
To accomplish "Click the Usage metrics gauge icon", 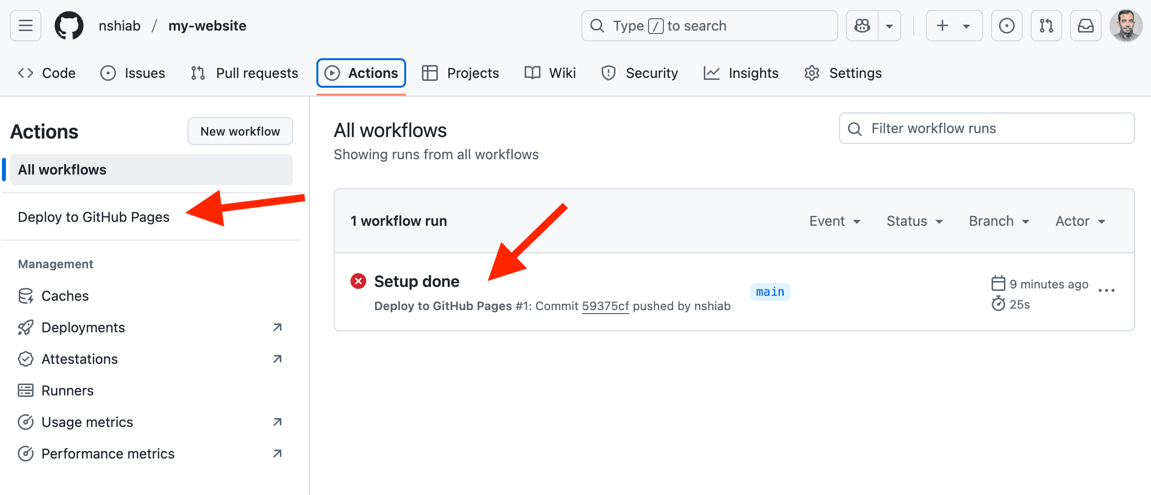I will pos(26,422).
